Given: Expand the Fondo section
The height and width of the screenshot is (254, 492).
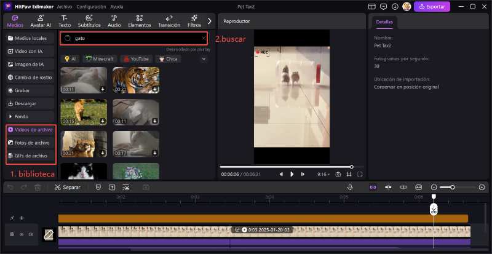Looking at the screenshot, I should (x=30, y=116).
